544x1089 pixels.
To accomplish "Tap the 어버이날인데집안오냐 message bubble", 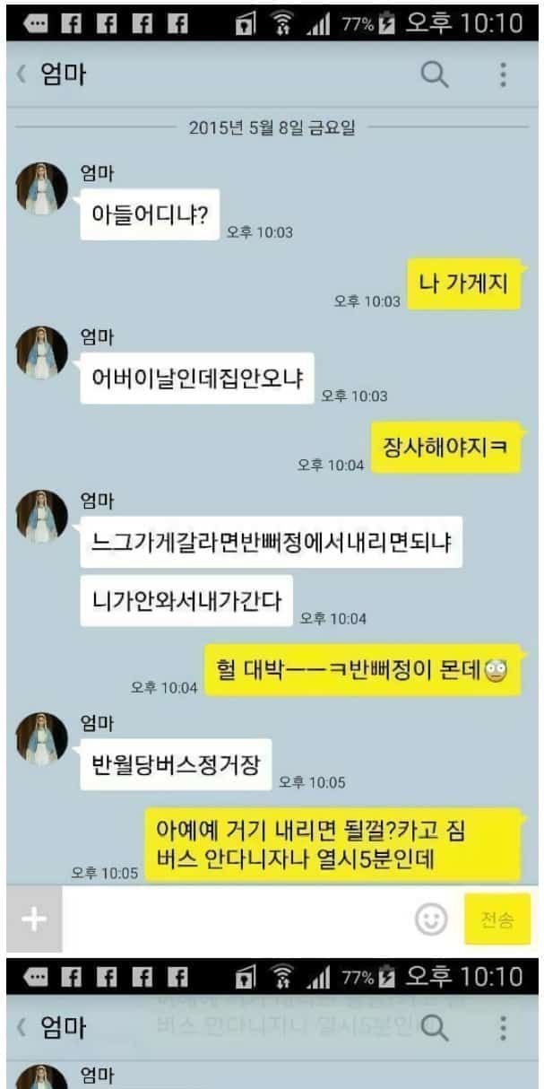I will (197, 377).
